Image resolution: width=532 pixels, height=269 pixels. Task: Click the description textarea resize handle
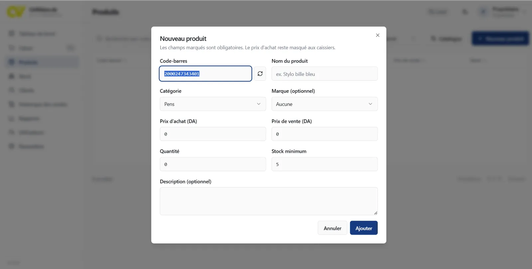[x=375, y=213]
